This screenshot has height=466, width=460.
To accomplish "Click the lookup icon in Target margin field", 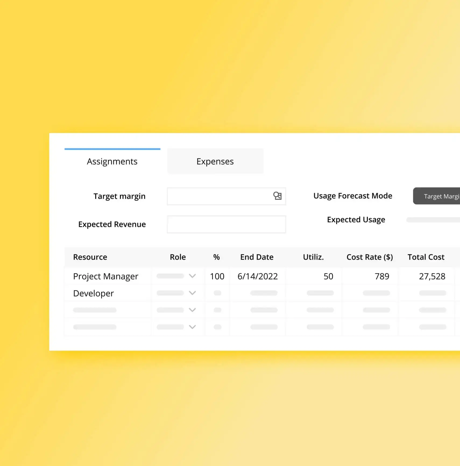I will (x=278, y=196).
